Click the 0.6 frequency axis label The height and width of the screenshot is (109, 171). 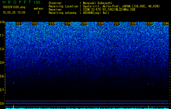[x=2, y=104]
